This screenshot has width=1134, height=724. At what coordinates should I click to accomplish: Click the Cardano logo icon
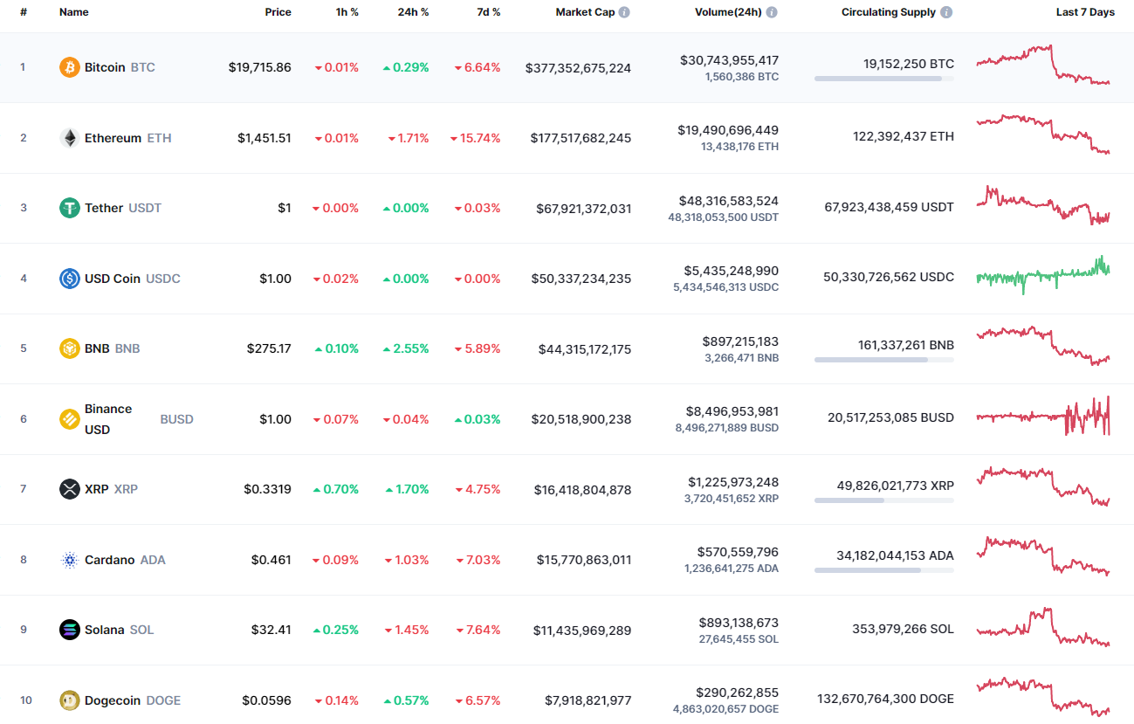coord(68,559)
